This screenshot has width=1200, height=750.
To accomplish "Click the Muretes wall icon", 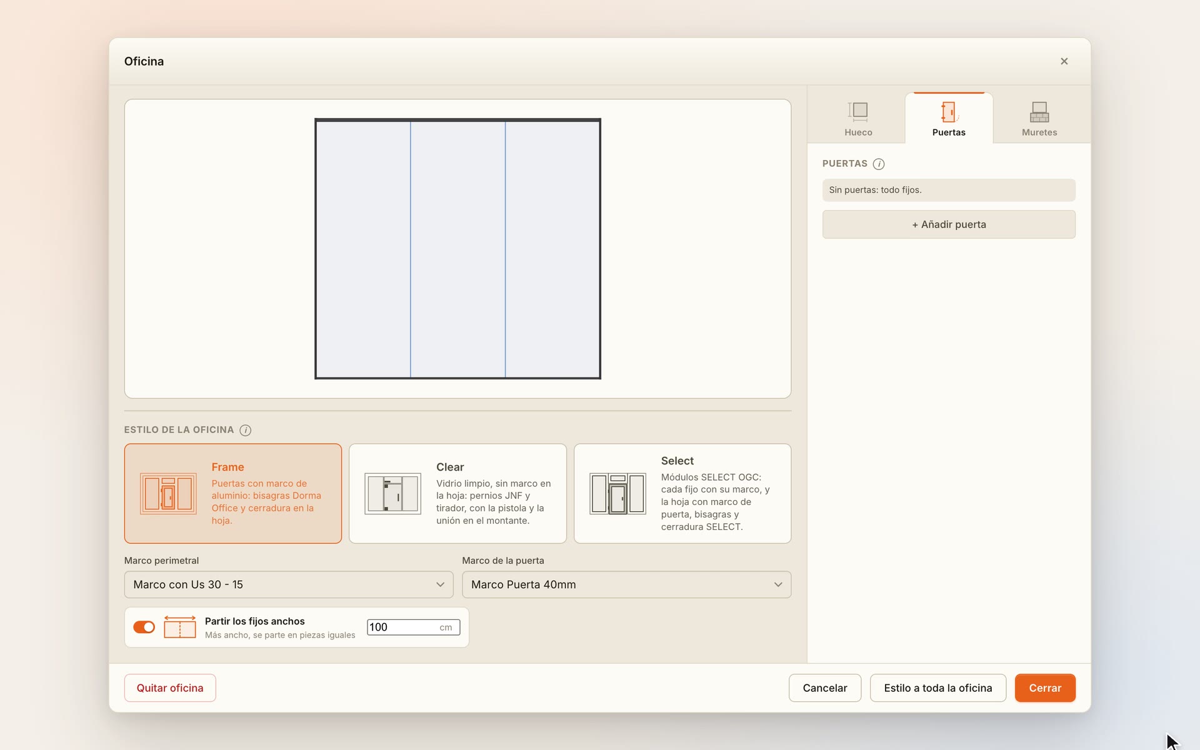I will pyautogui.click(x=1039, y=111).
